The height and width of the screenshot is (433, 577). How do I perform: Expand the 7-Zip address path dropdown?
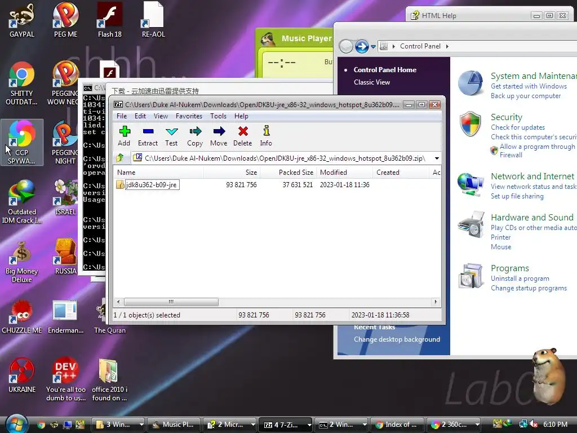coord(437,158)
